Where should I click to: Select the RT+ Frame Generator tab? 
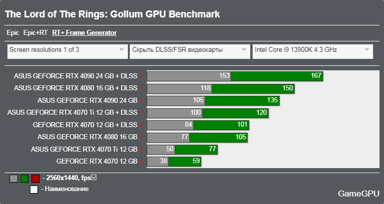point(84,33)
